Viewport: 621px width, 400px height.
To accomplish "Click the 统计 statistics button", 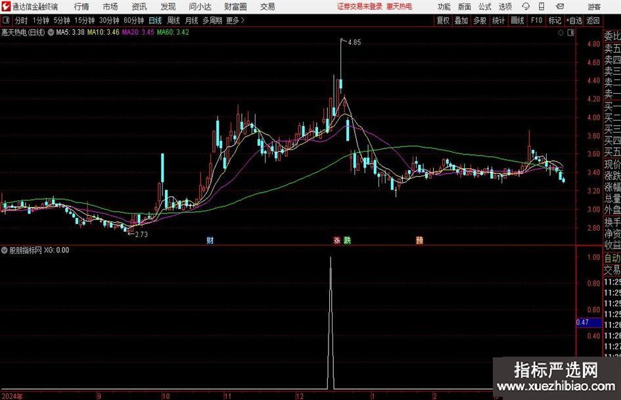I will [x=498, y=20].
